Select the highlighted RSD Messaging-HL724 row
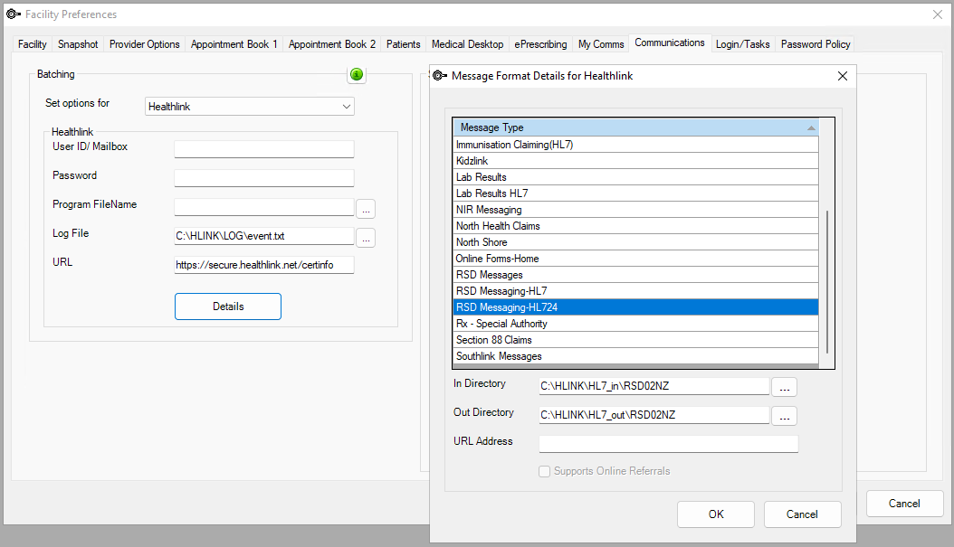The image size is (954, 547). click(635, 307)
